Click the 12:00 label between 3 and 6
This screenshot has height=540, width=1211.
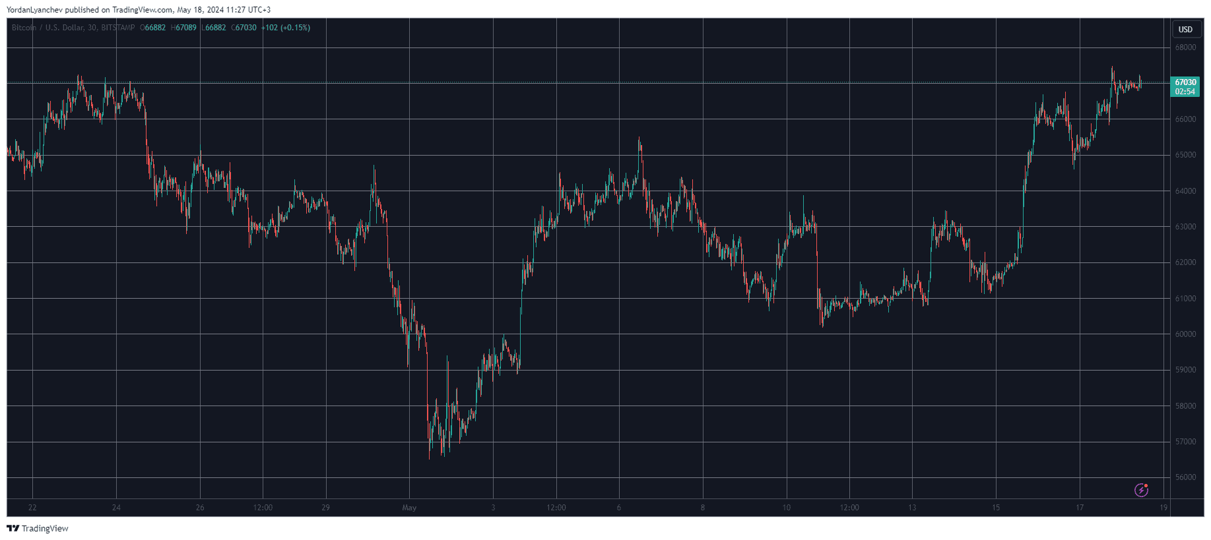tap(556, 508)
